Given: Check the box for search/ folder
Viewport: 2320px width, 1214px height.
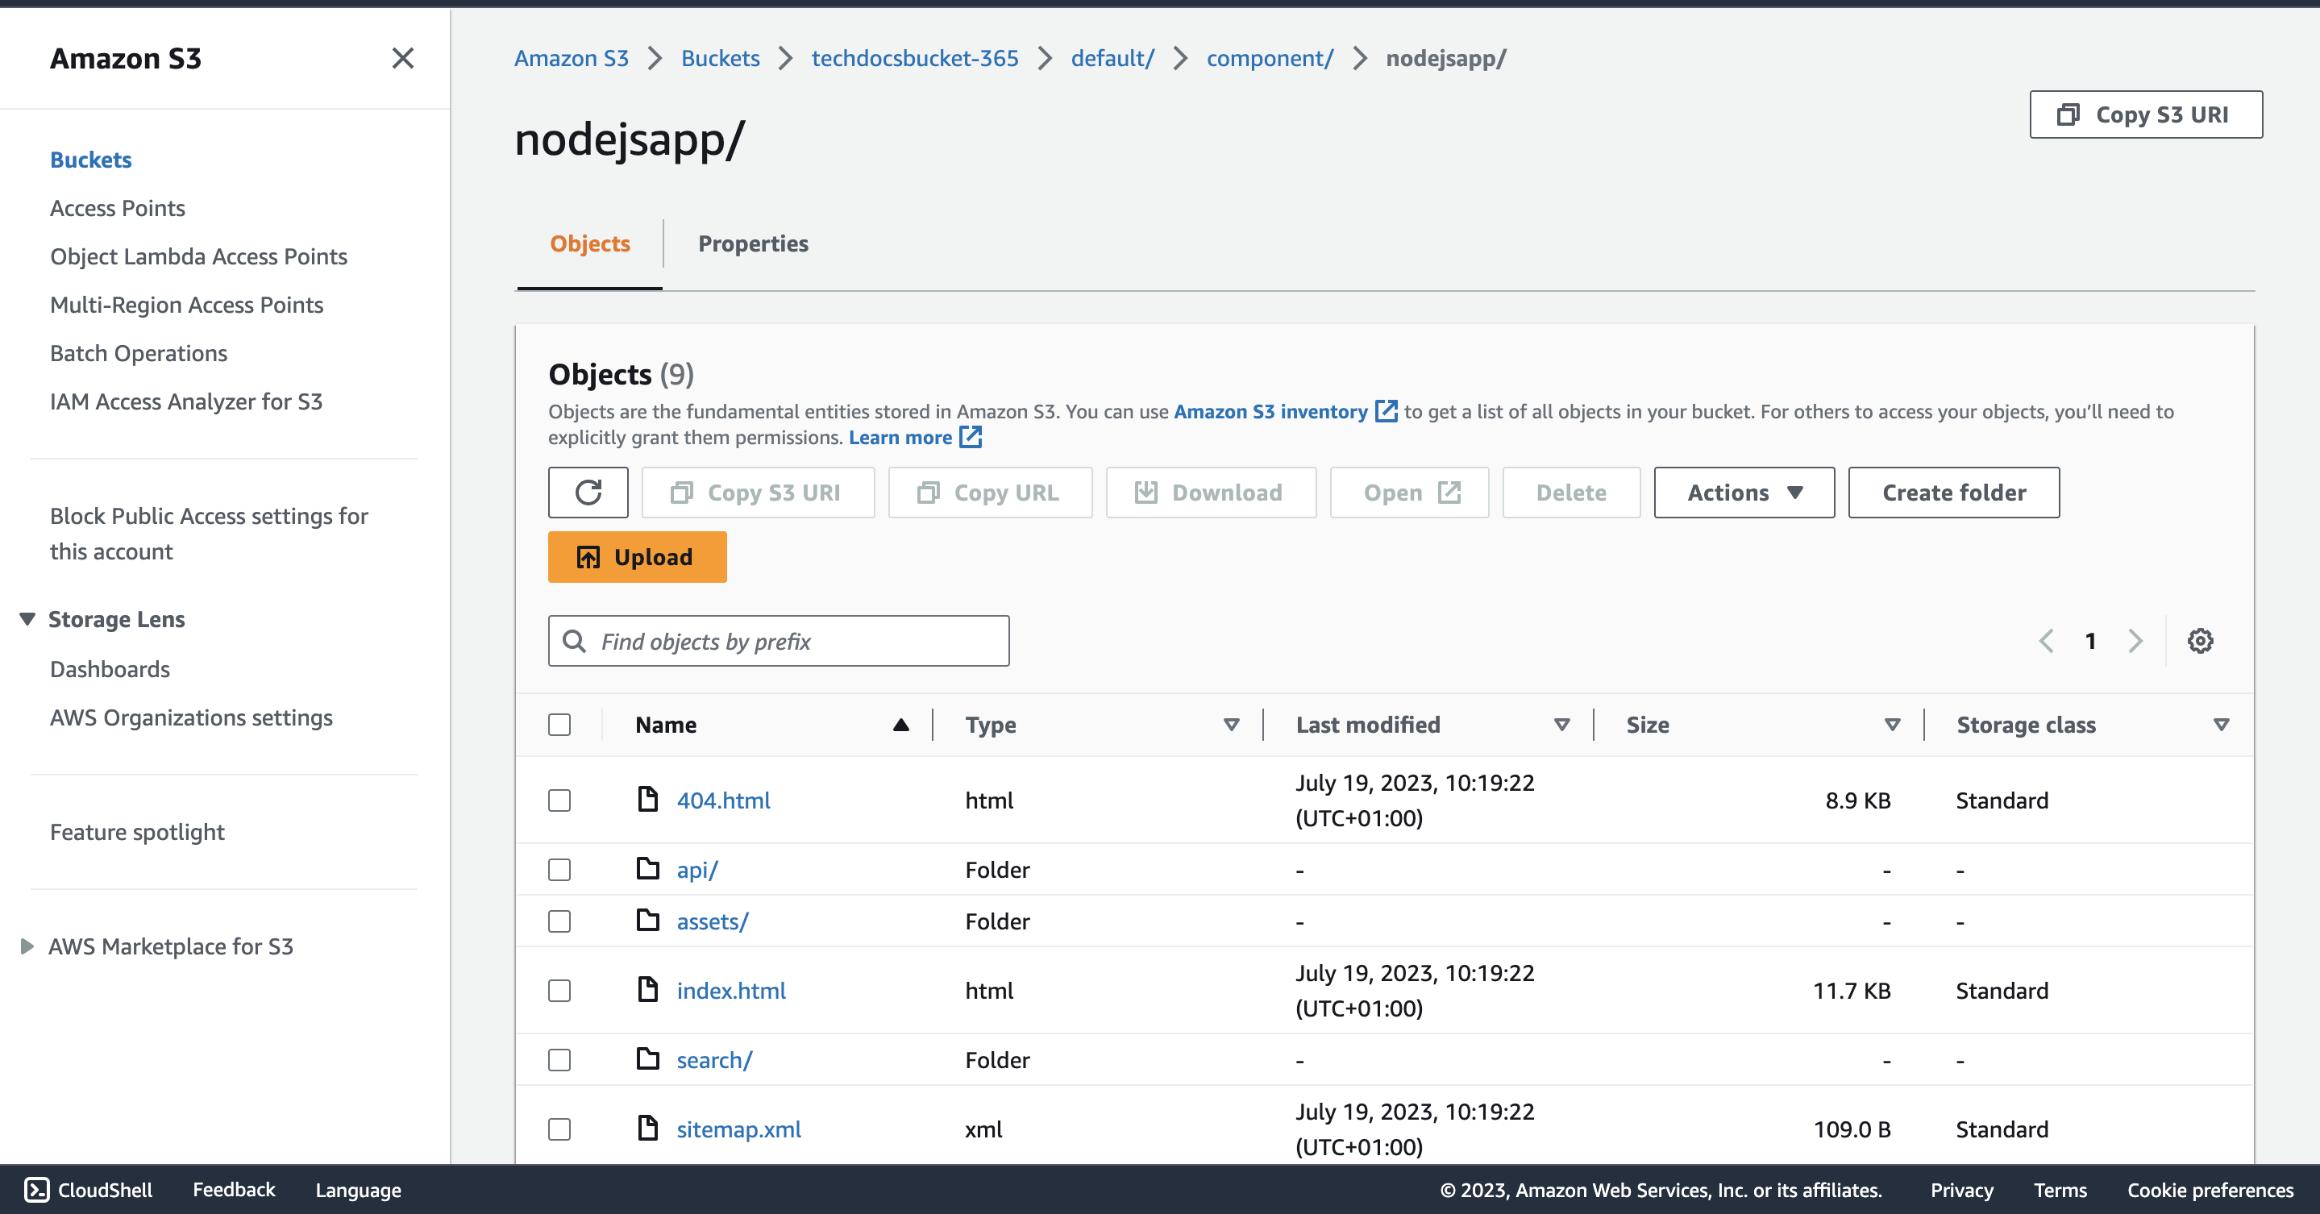Looking at the screenshot, I should click(x=559, y=1060).
